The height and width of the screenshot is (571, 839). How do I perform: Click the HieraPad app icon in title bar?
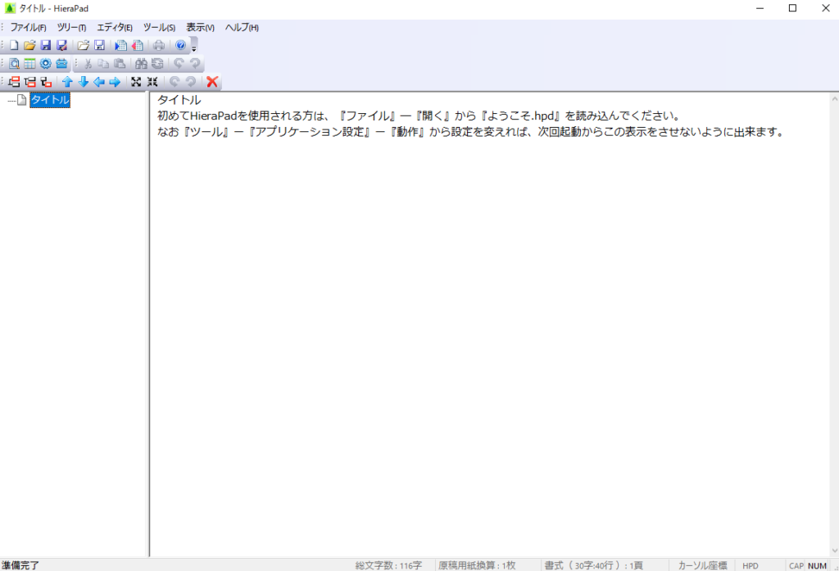10,8
